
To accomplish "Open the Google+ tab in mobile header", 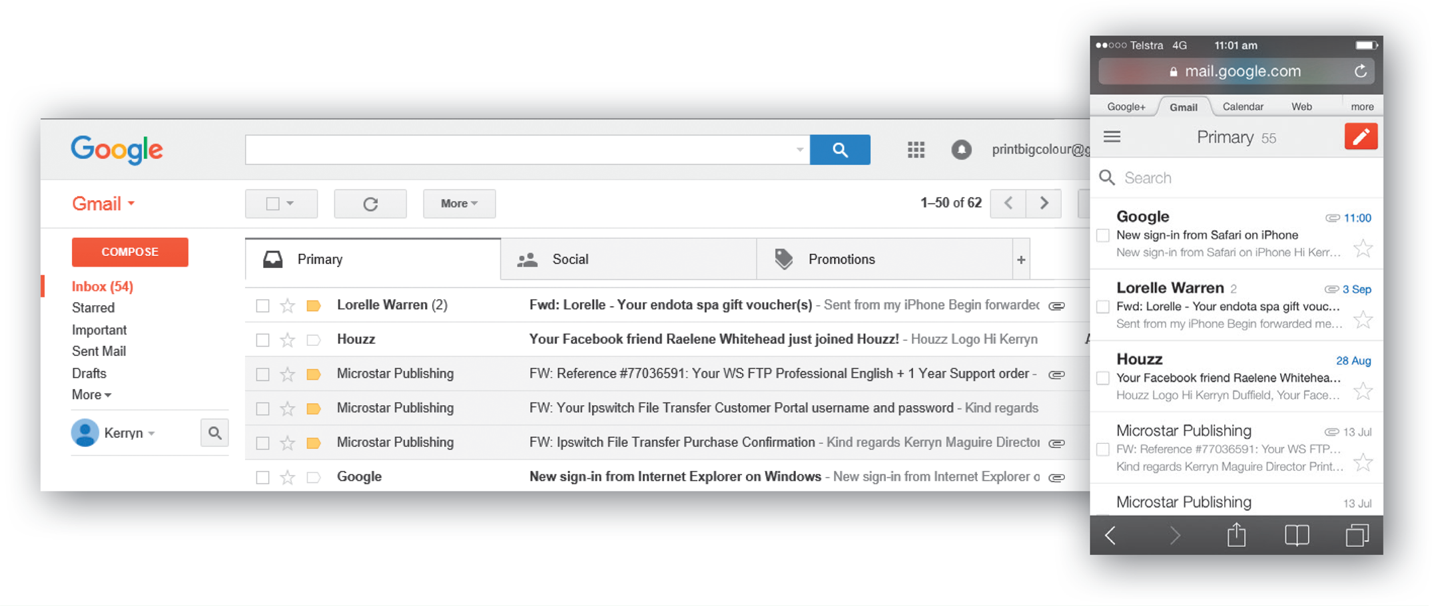I will tap(1126, 106).
